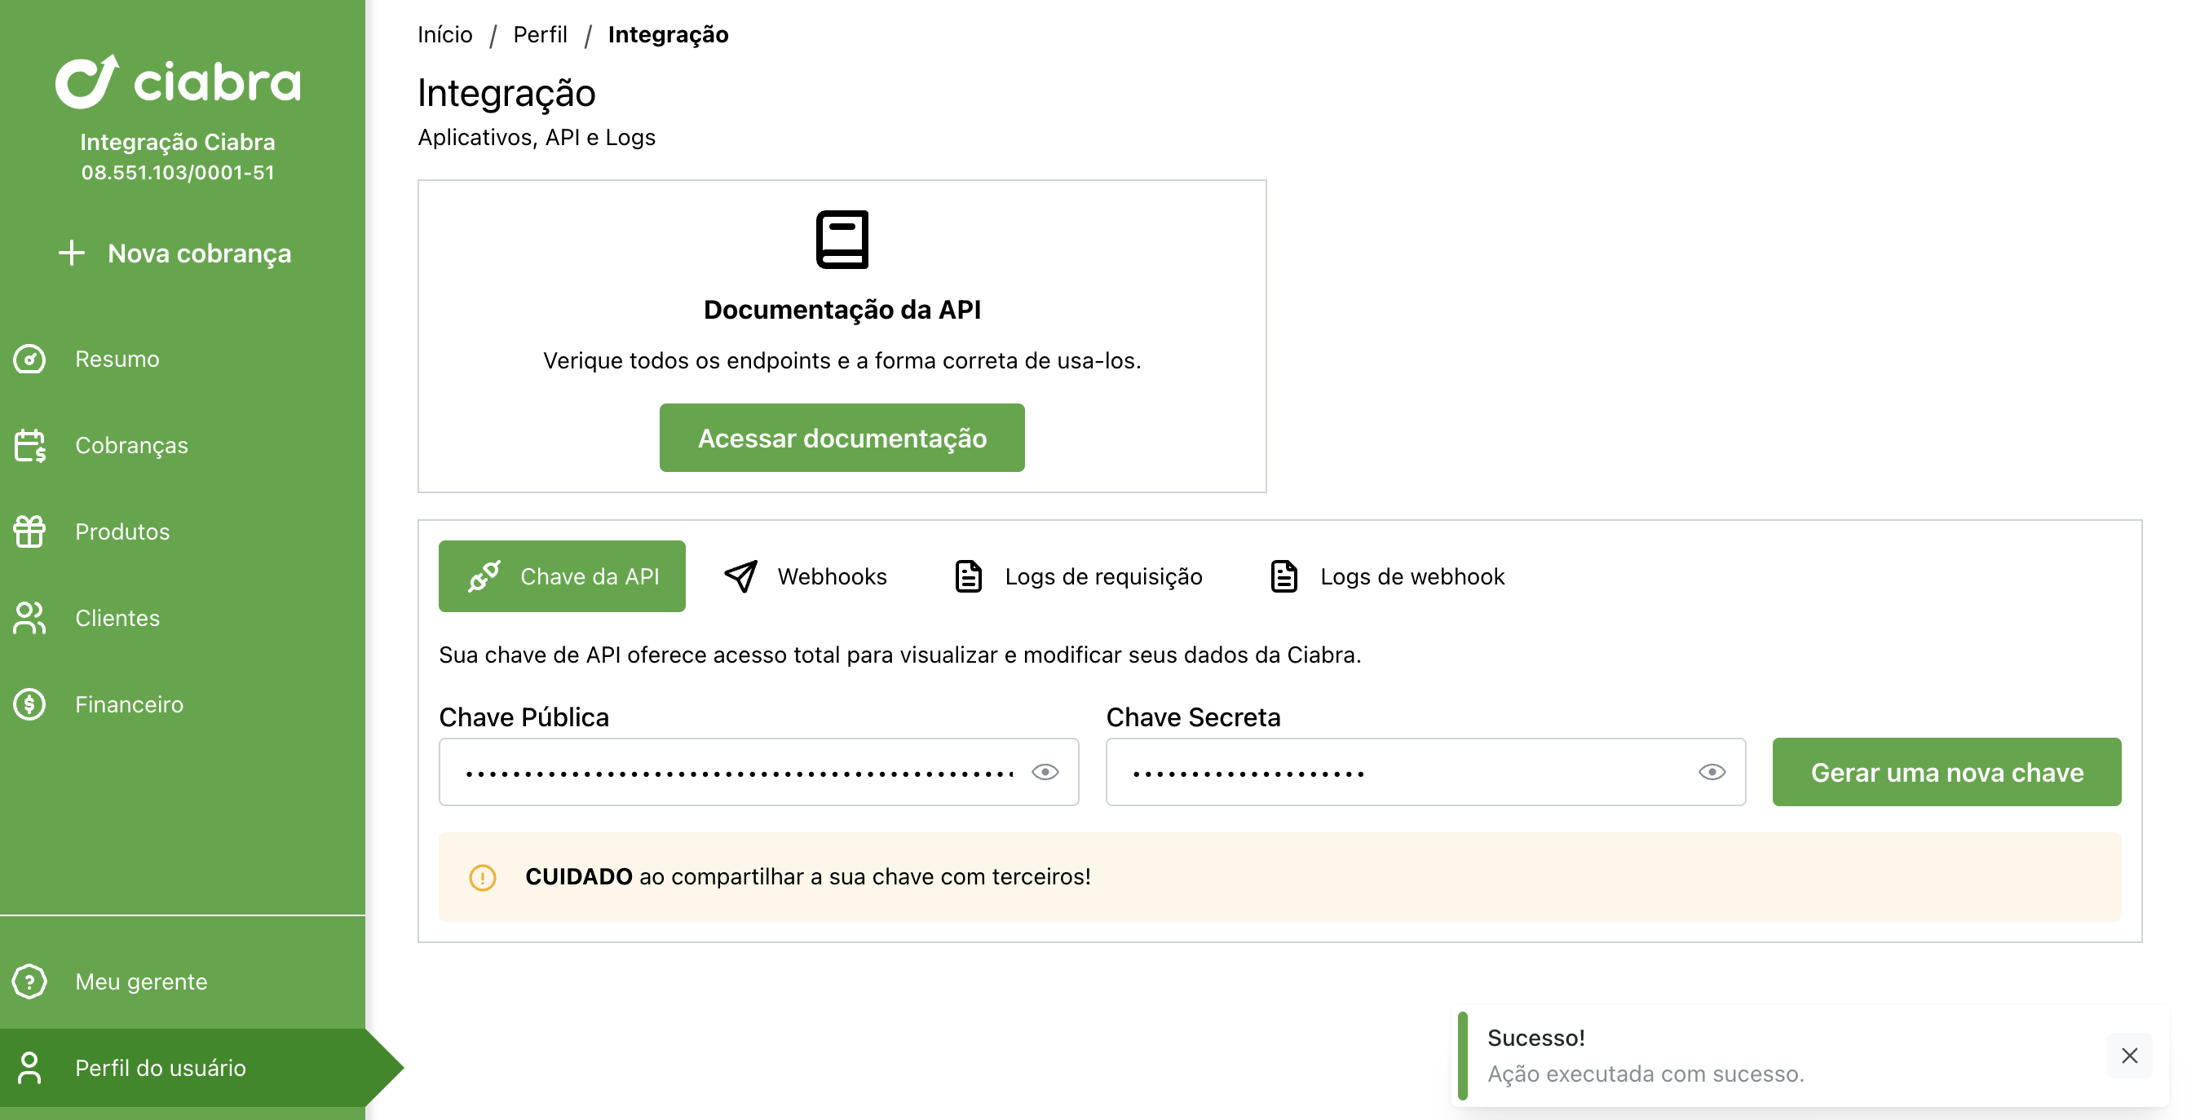This screenshot has height=1120, width=2187.
Task: Click the Integração page heading
Action: (x=507, y=93)
